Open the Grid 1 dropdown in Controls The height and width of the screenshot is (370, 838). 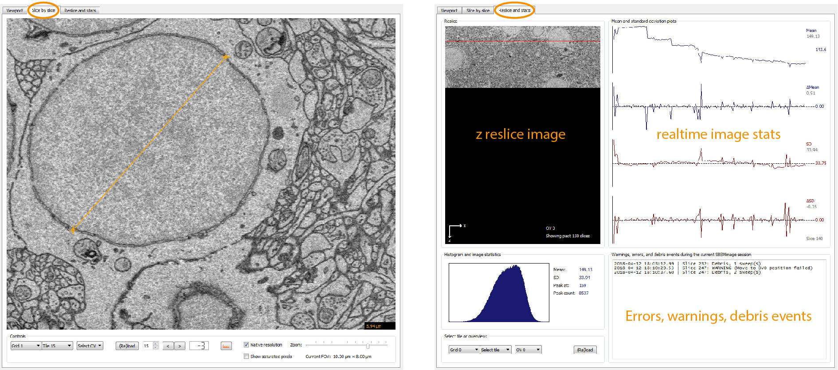(x=26, y=346)
